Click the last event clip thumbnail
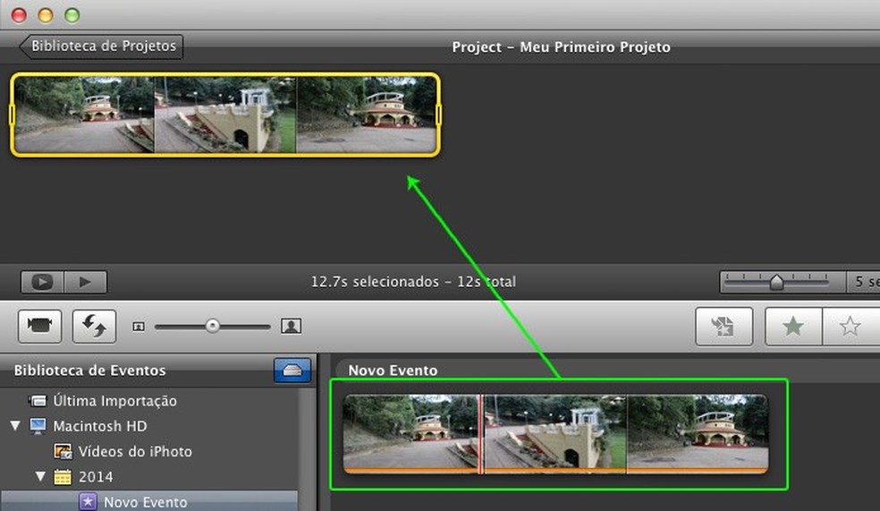This screenshot has height=511, width=880. coord(698,433)
